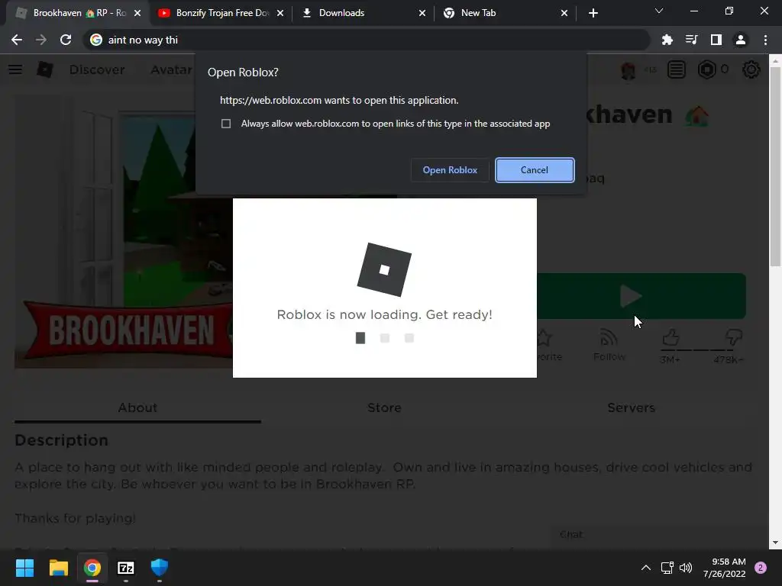The width and height of the screenshot is (782, 586).
Task: Click the thumbs down dislike icon
Action: (x=733, y=338)
